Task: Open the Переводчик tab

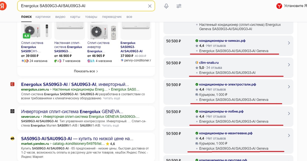Action: click(x=112, y=17)
